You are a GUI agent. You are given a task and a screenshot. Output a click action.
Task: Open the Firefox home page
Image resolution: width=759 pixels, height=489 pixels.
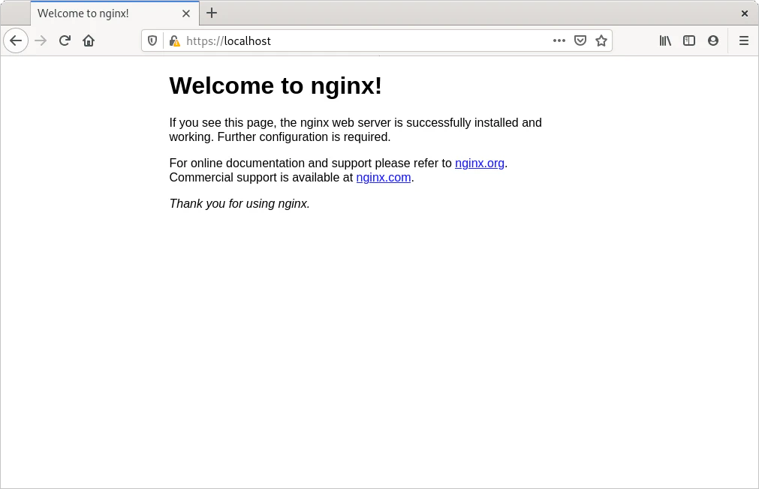[89, 40]
